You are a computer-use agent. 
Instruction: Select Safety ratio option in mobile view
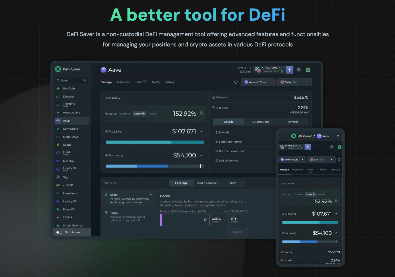tap(310, 194)
